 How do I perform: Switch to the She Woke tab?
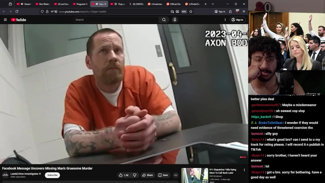42,4
